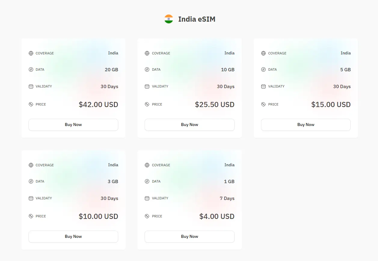Click the globe icon on the 1 GB plan card
The width and height of the screenshot is (378, 261).
(x=147, y=165)
